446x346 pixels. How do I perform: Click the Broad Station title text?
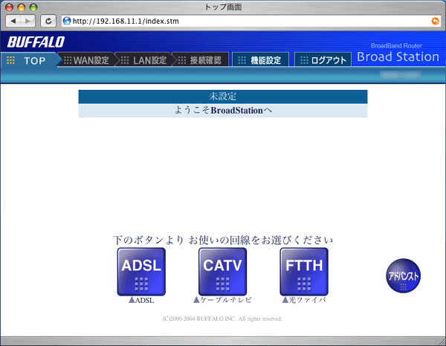coord(398,57)
